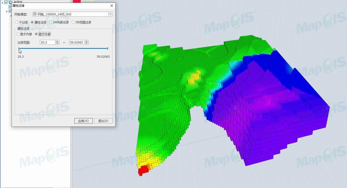Decrease the maximum filter value with down arrow
Viewport: 347px width, 188px height.
click(x=86, y=44)
